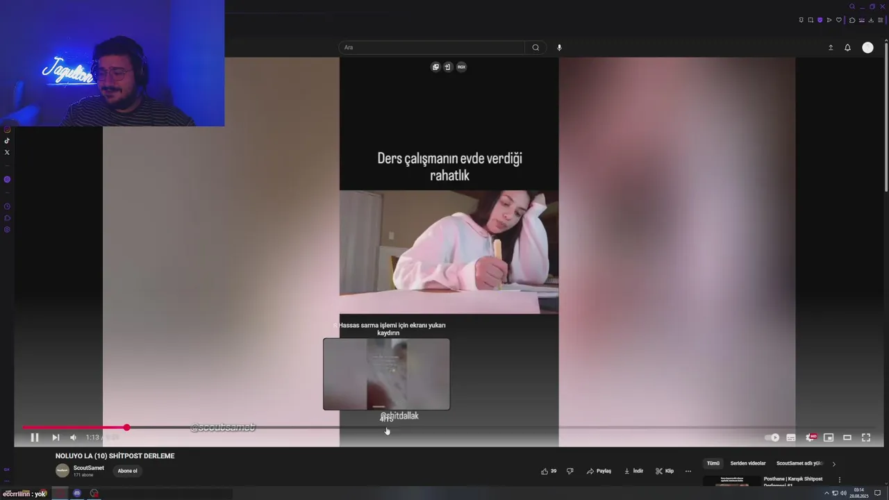Click the red progress scrubber handle
The width and height of the screenshot is (889, 500).
(126, 427)
